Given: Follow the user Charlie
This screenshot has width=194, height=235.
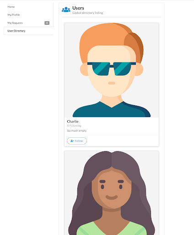Looking at the screenshot, I should click(x=77, y=141).
